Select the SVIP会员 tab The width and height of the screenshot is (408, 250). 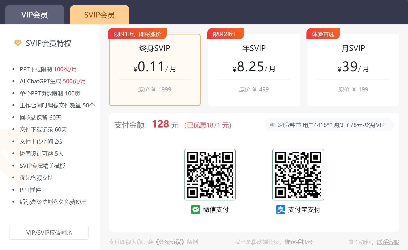click(100, 15)
